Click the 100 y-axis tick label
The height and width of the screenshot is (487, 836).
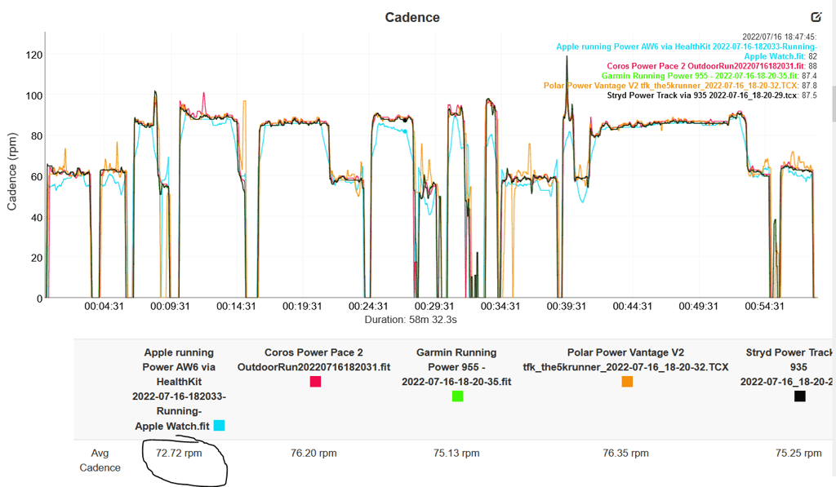(34, 96)
